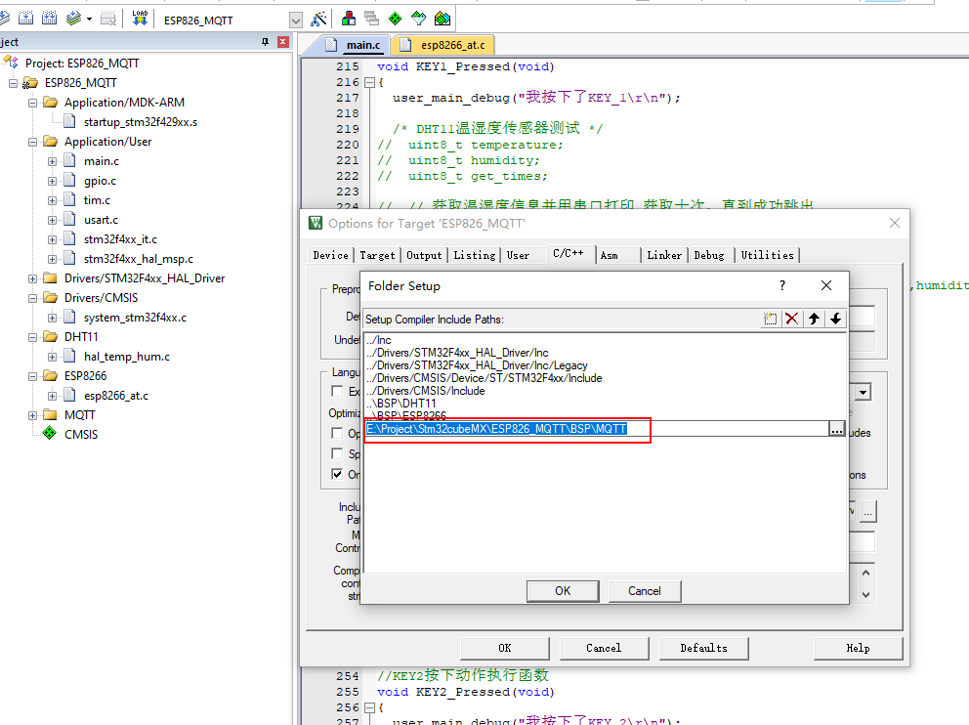Click the Move Up arrow icon in Folder Setup
The image size is (969, 725).
(814, 319)
